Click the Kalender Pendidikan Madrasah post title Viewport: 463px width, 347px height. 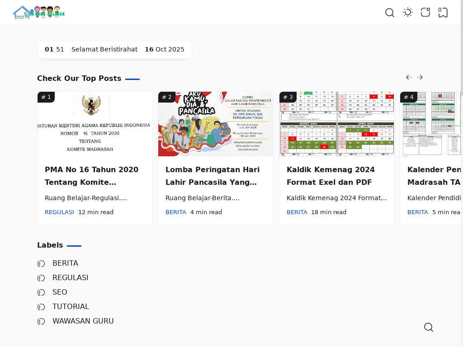tap(434, 176)
